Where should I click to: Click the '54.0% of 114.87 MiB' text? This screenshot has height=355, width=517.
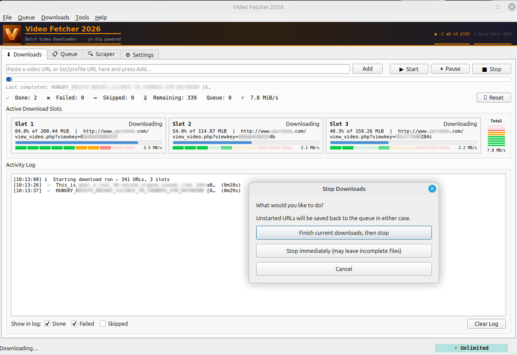(200, 131)
